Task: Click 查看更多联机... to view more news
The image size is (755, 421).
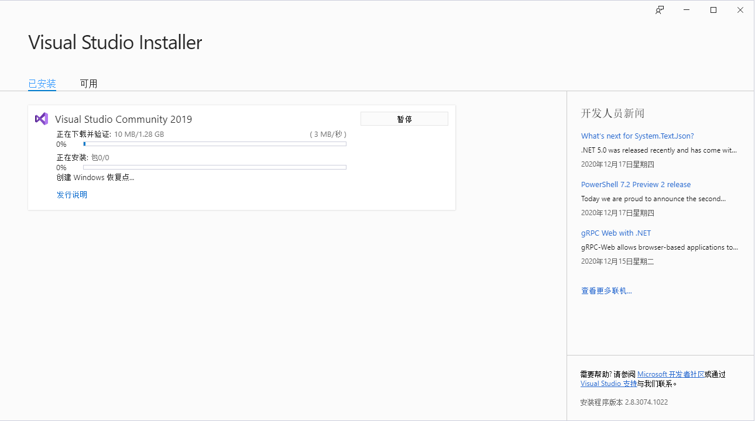Action: tap(606, 291)
